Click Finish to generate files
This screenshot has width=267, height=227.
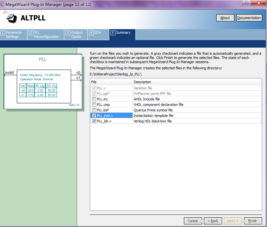tap(253, 221)
